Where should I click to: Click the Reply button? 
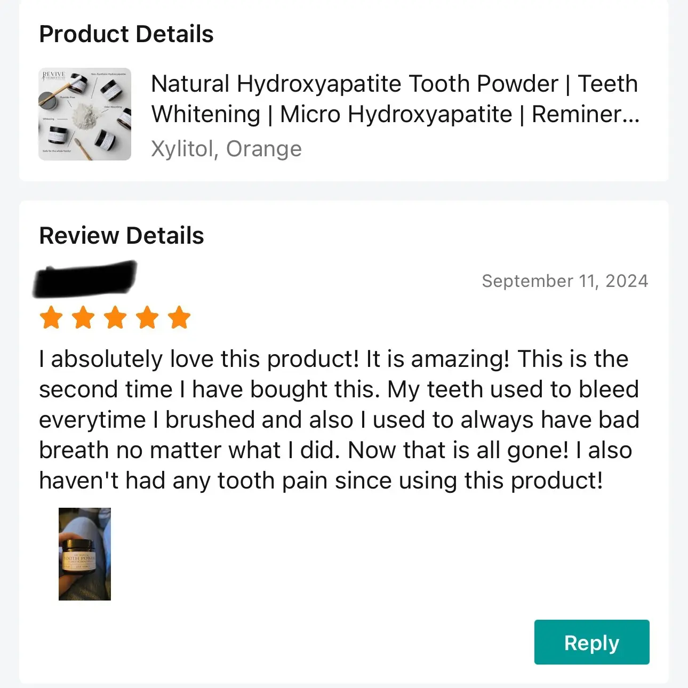(x=591, y=642)
